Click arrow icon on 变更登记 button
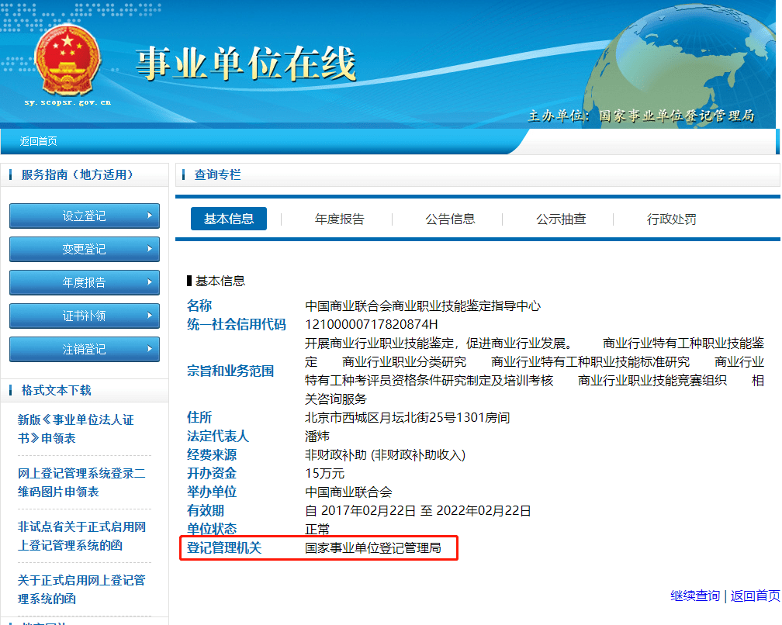Viewport: 782px width, 625px height. point(150,249)
